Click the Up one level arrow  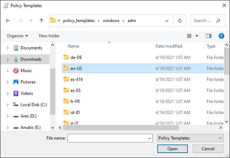[x=41, y=21]
